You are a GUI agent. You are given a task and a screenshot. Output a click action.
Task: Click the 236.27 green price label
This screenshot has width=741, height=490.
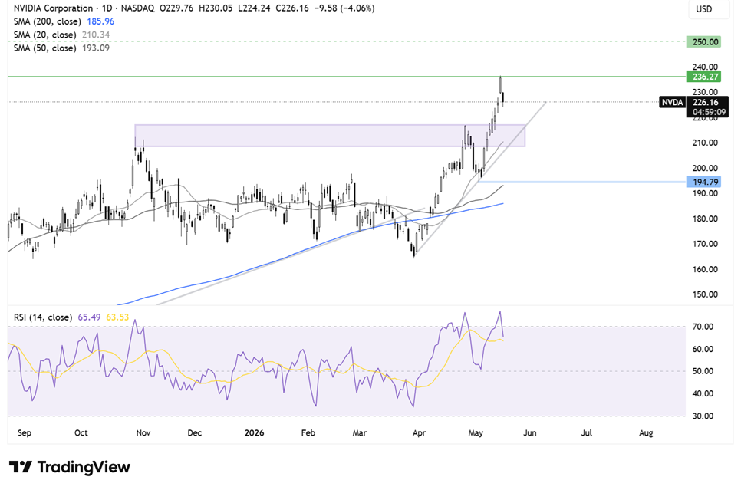703,77
